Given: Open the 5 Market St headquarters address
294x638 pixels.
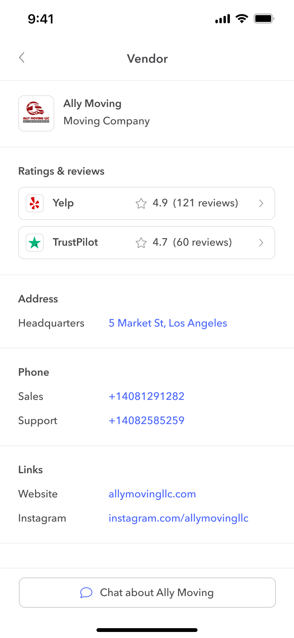Looking at the screenshot, I should pos(168,323).
